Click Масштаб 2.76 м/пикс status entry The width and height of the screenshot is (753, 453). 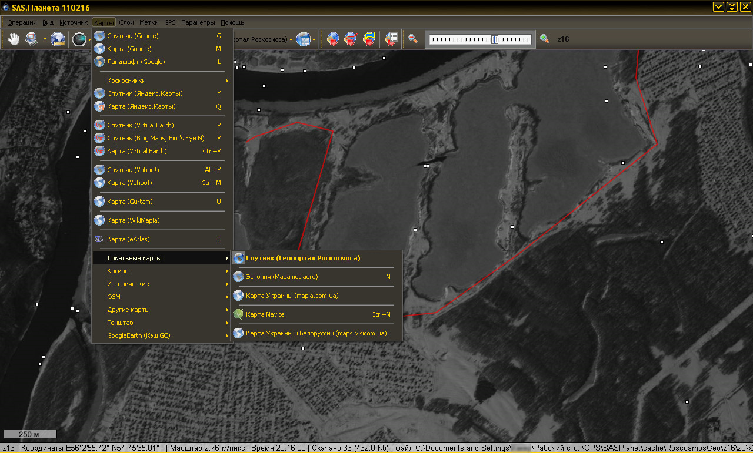(208, 448)
